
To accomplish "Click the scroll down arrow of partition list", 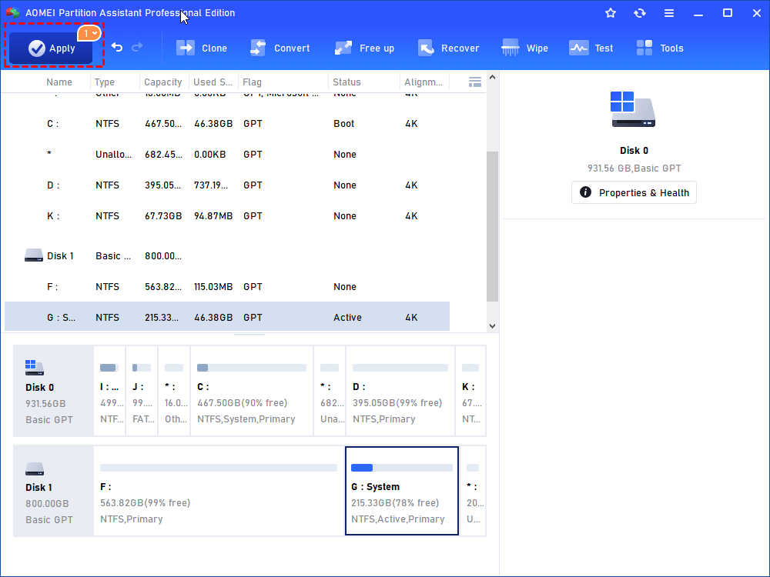I will coord(493,326).
